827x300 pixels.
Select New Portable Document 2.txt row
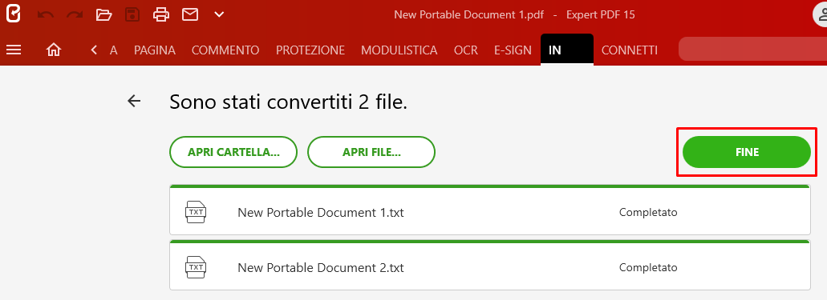[490, 266]
